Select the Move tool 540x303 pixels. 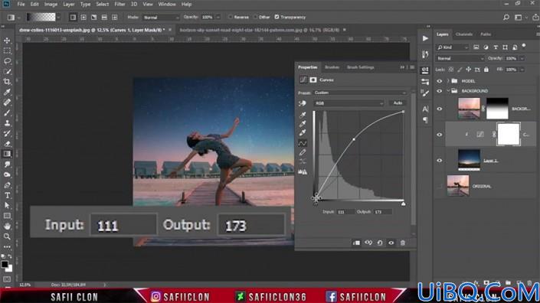pyautogui.click(x=7, y=41)
